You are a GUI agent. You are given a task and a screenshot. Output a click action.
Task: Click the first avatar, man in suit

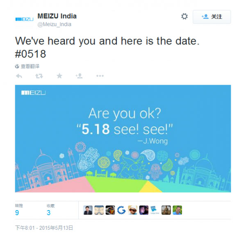pos(88,210)
